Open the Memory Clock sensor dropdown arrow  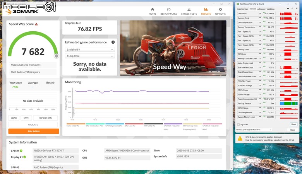[x=260, y=18]
